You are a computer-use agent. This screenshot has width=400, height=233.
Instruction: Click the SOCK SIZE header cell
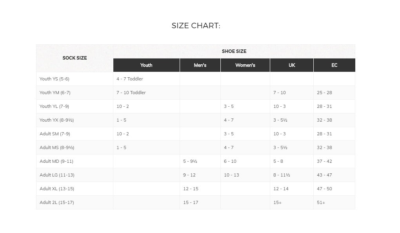75,58
